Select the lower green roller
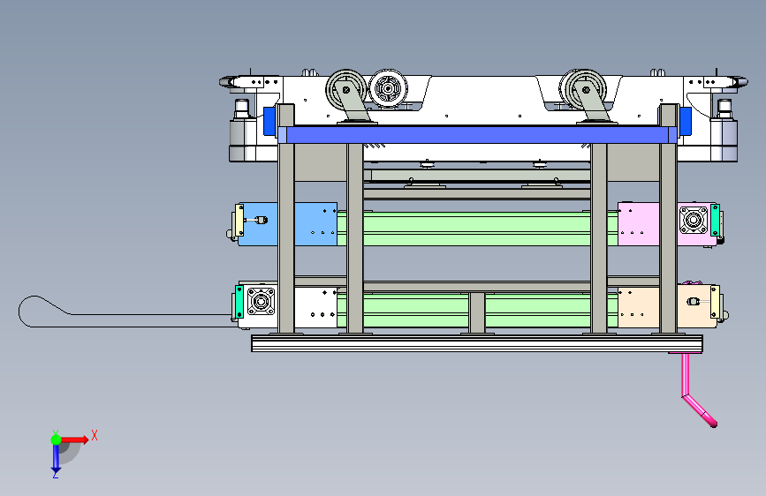Image resolution: width=766 pixels, height=496 pixels. pyautogui.click(x=415, y=310)
